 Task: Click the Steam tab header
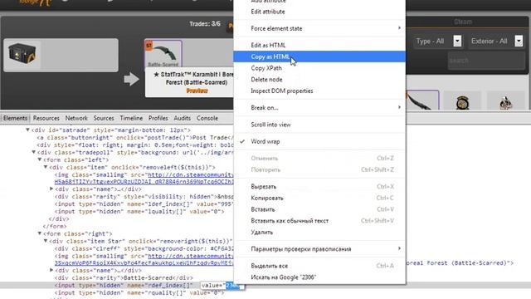tap(463, 22)
